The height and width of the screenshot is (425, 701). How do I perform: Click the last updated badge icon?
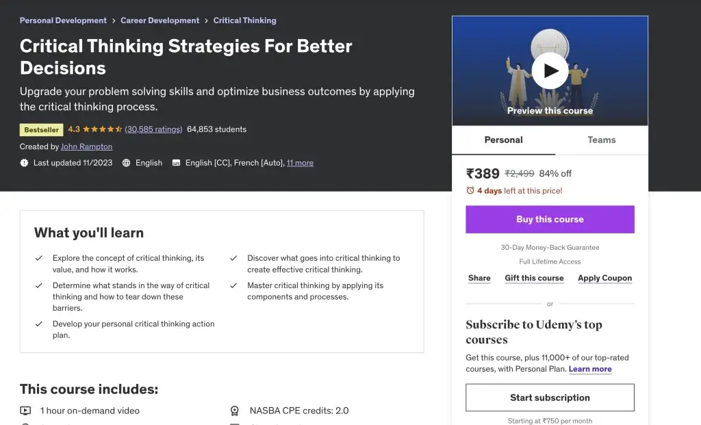click(25, 163)
